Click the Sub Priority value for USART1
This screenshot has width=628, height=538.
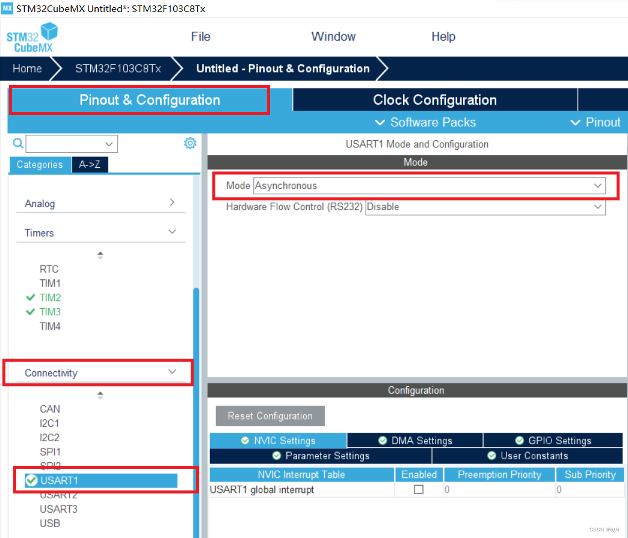point(590,489)
